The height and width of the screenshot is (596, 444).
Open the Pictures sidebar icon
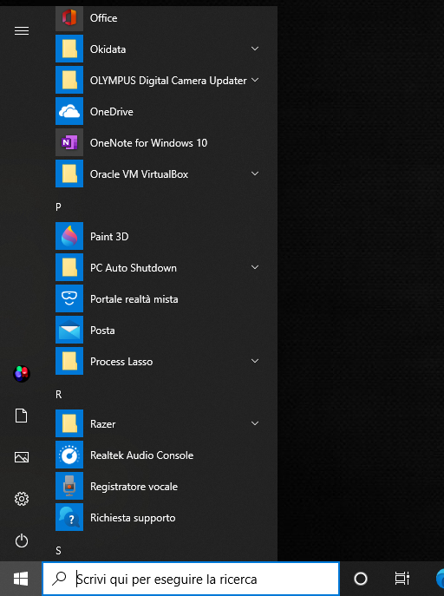coord(22,457)
